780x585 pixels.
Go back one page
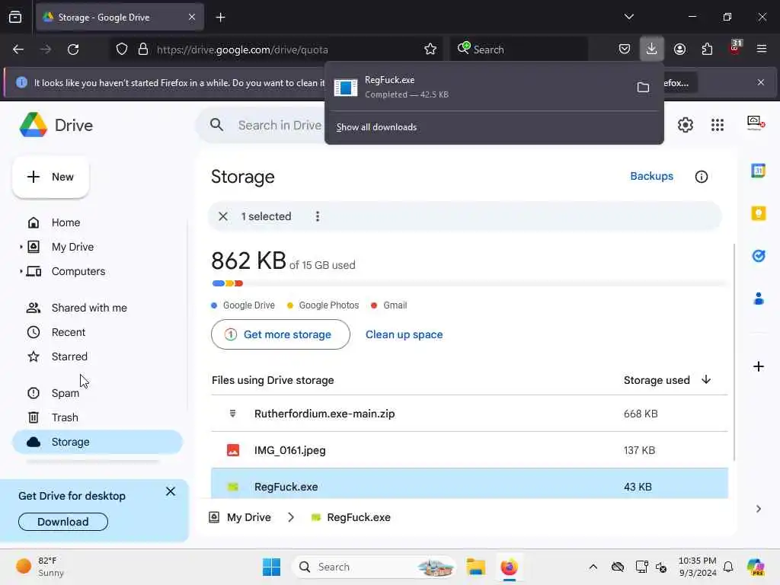tap(18, 50)
